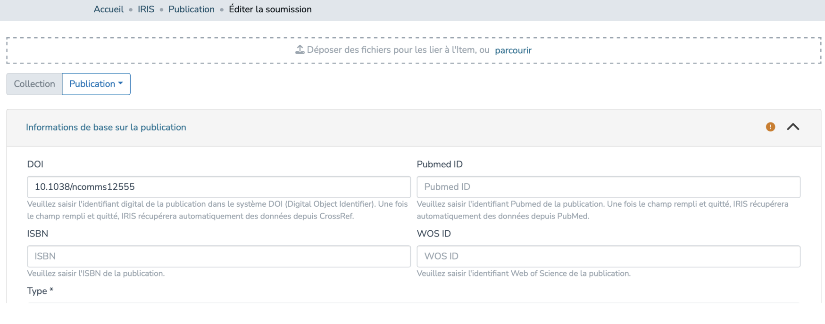825x324 pixels.
Task: Collapse the basic publication information section
Action: pyautogui.click(x=793, y=127)
